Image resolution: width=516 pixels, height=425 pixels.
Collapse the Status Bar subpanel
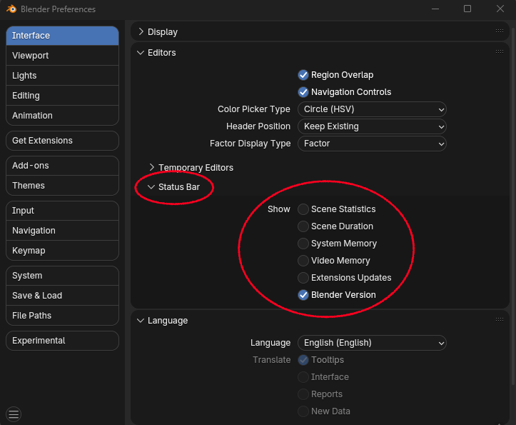point(151,187)
